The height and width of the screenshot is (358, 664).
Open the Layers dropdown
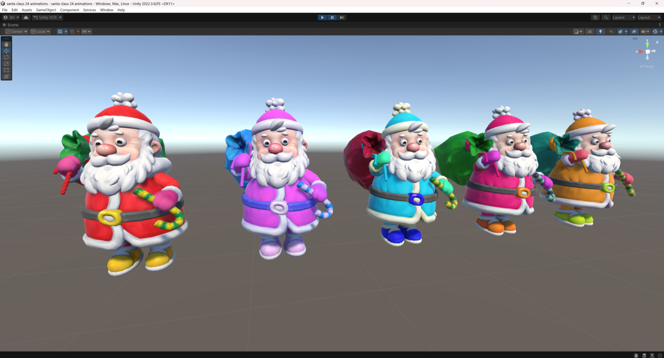click(x=623, y=18)
